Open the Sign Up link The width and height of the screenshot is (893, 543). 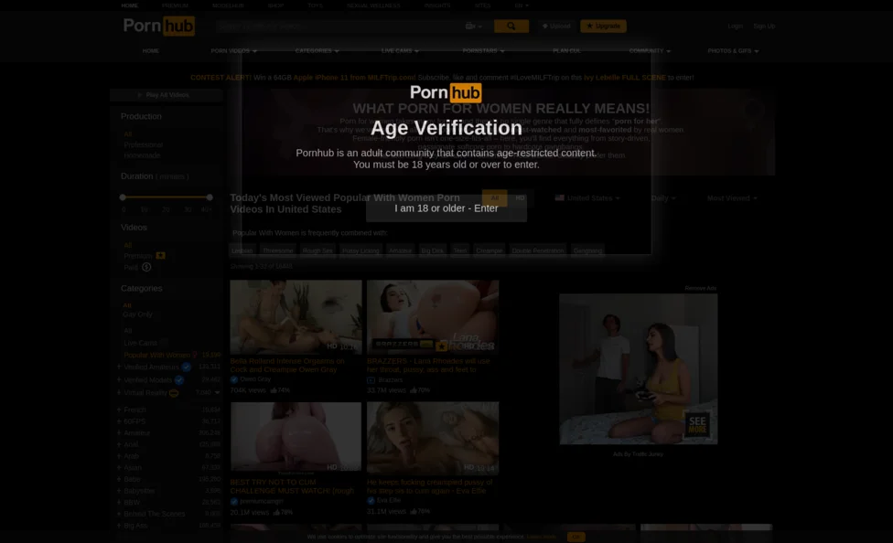point(764,27)
